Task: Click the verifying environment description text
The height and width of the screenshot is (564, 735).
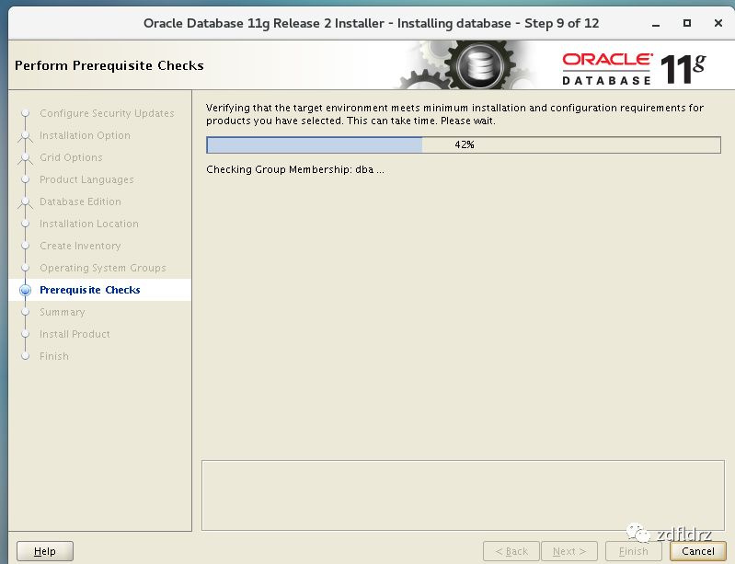Action: tap(454, 114)
